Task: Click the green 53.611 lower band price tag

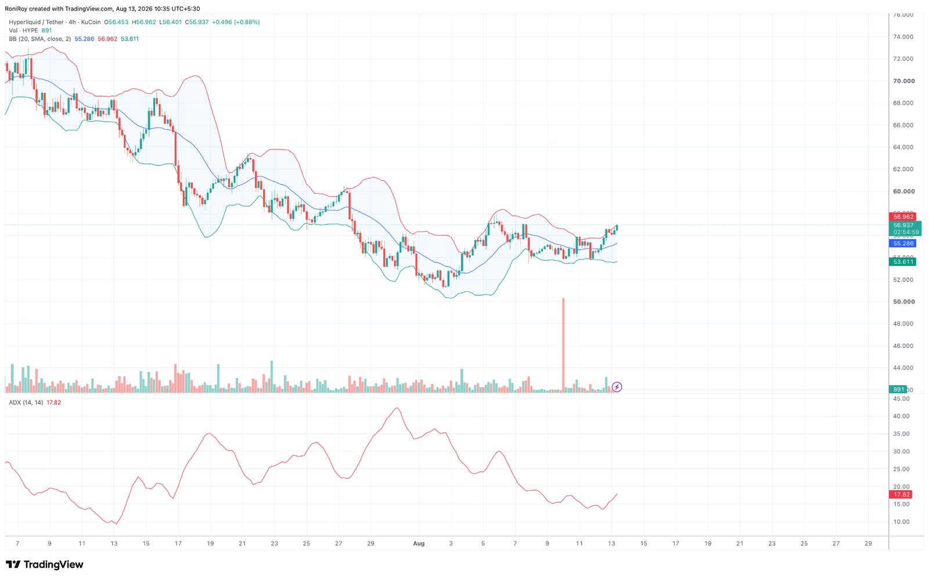Action: [x=903, y=262]
